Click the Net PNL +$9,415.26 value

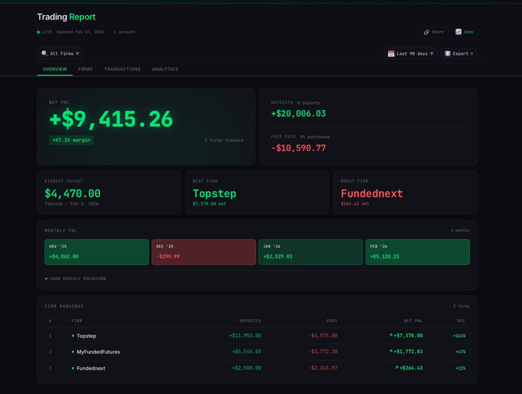[x=111, y=119]
